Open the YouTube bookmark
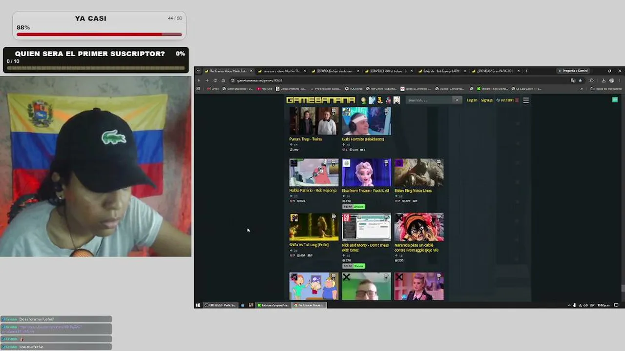625x351 pixels. tap(265, 89)
